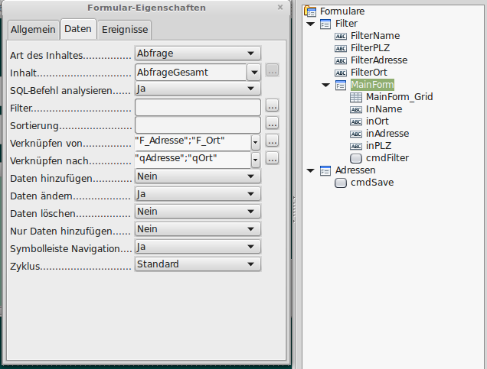
Task: Click the Adressen form icon
Action: point(325,170)
